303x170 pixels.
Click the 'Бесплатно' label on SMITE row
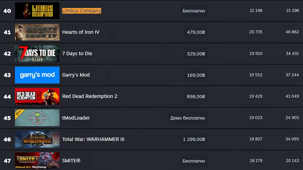click(x=194, y=161)
